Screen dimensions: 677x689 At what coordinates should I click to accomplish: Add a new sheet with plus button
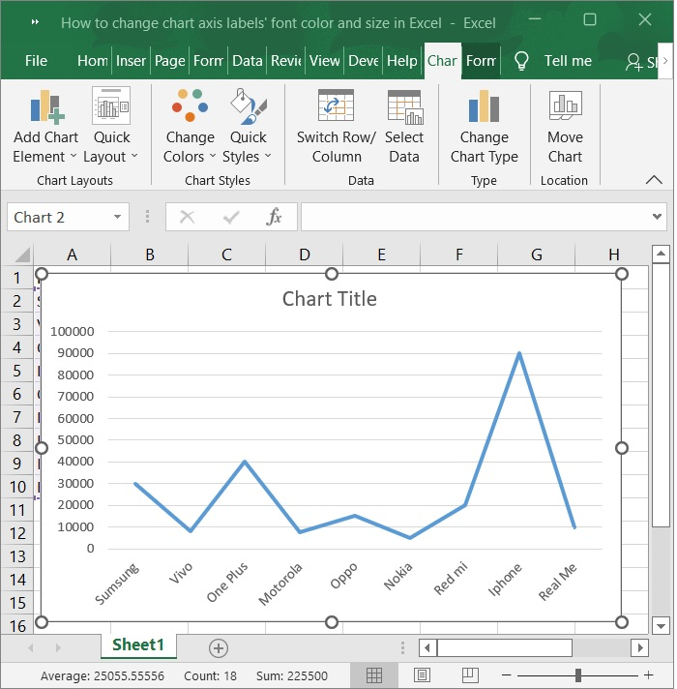pos(219,647)
